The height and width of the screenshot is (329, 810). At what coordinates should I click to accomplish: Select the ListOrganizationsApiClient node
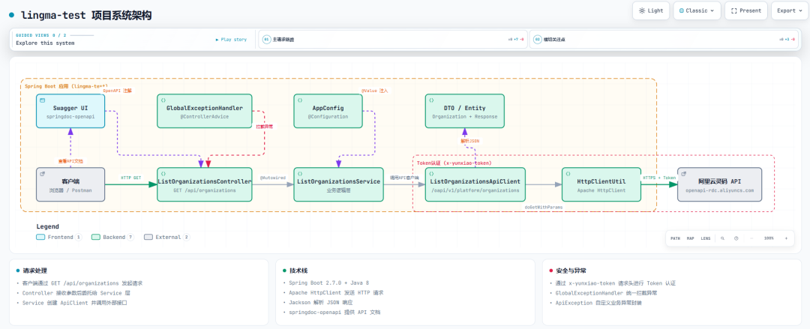tap(475, 184)
